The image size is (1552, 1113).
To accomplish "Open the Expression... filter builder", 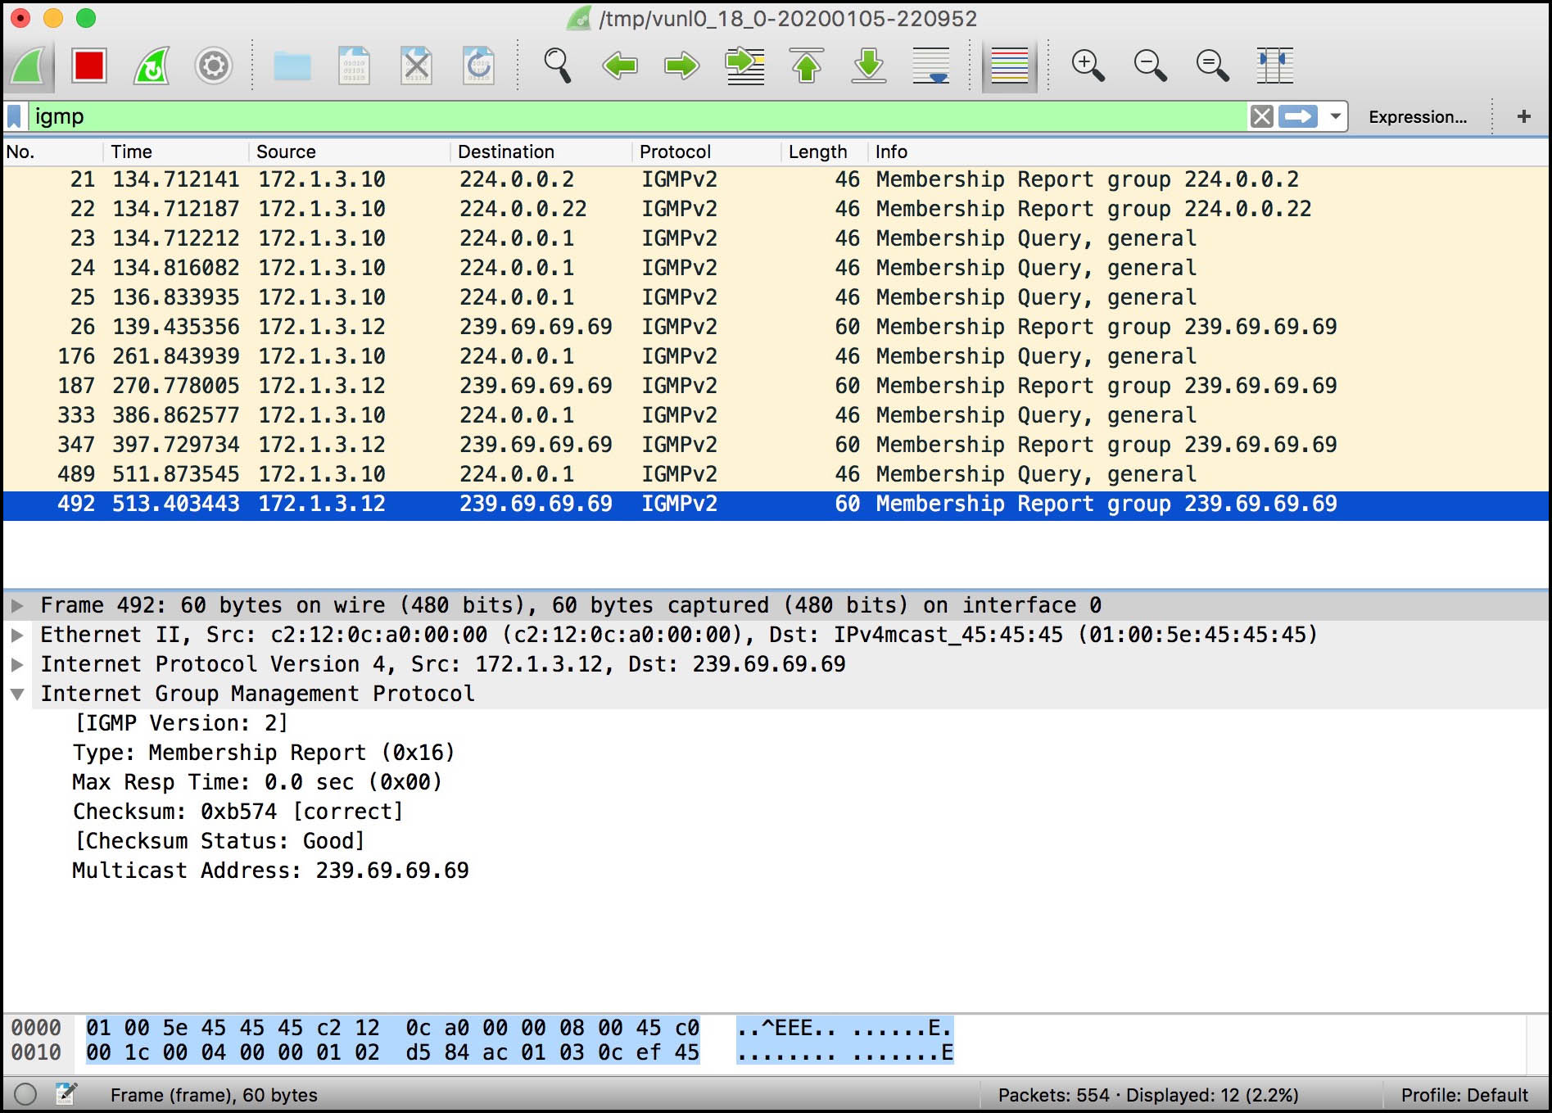I will point(1418,117).
